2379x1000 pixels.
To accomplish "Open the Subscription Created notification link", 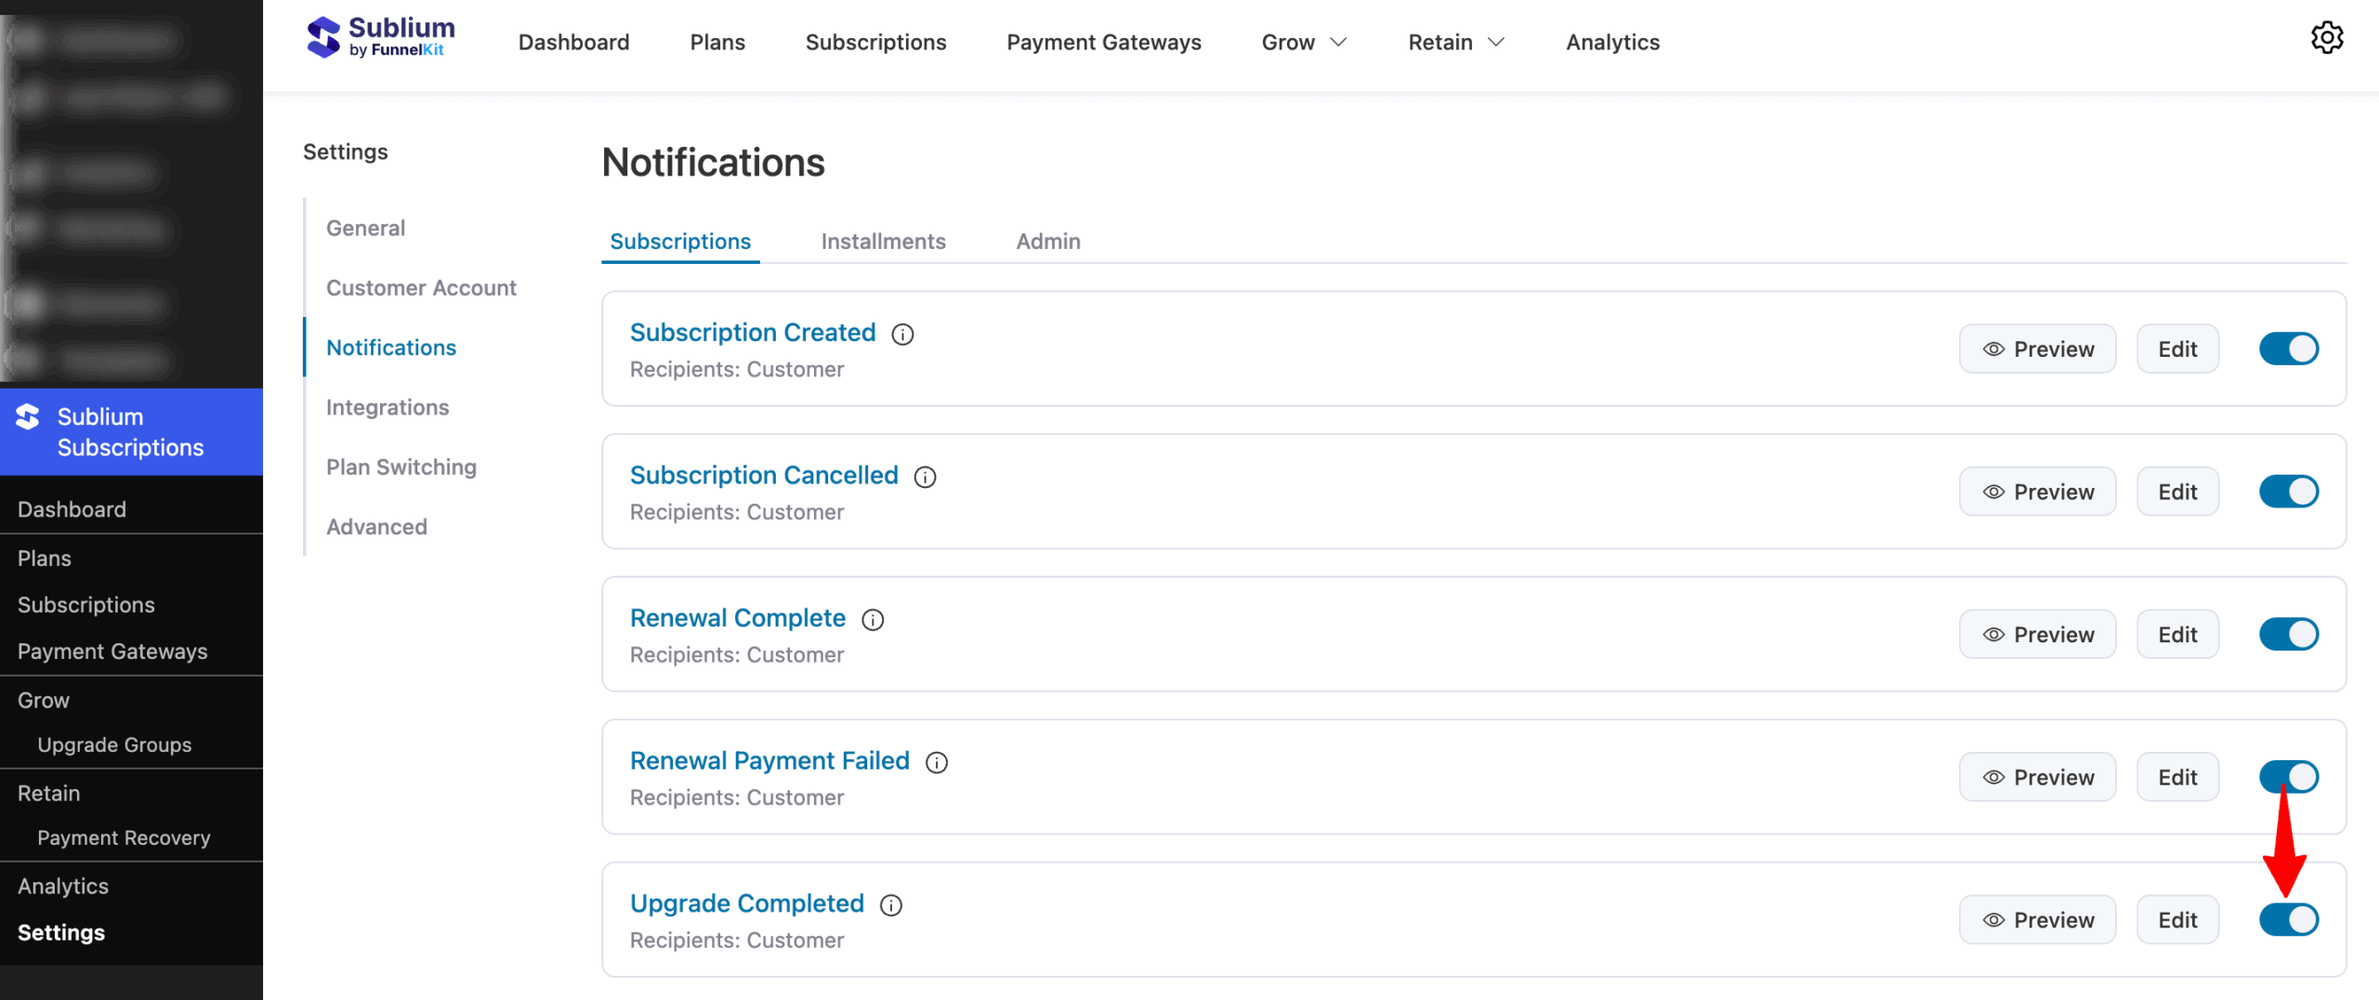I will (x=753, y=332).
